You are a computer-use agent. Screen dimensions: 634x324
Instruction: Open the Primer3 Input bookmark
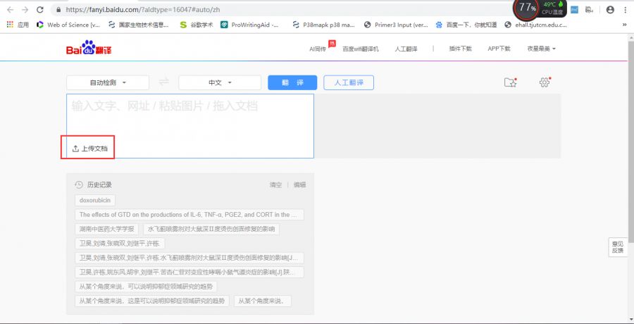coord(396,25)
